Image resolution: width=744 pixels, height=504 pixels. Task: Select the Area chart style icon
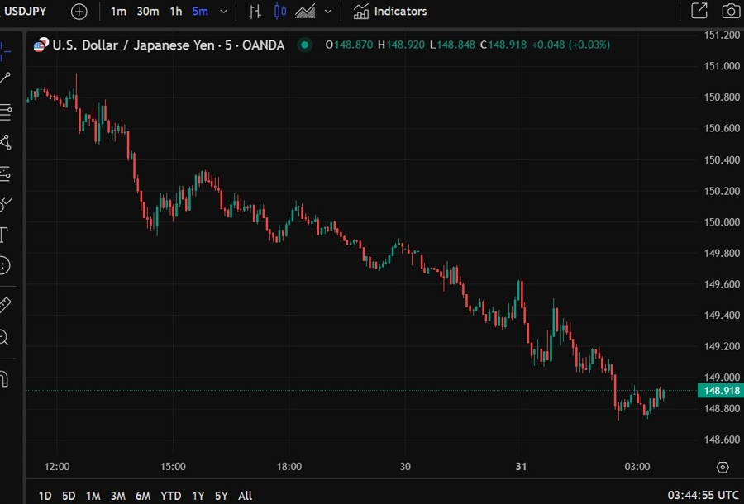(305, 12)
